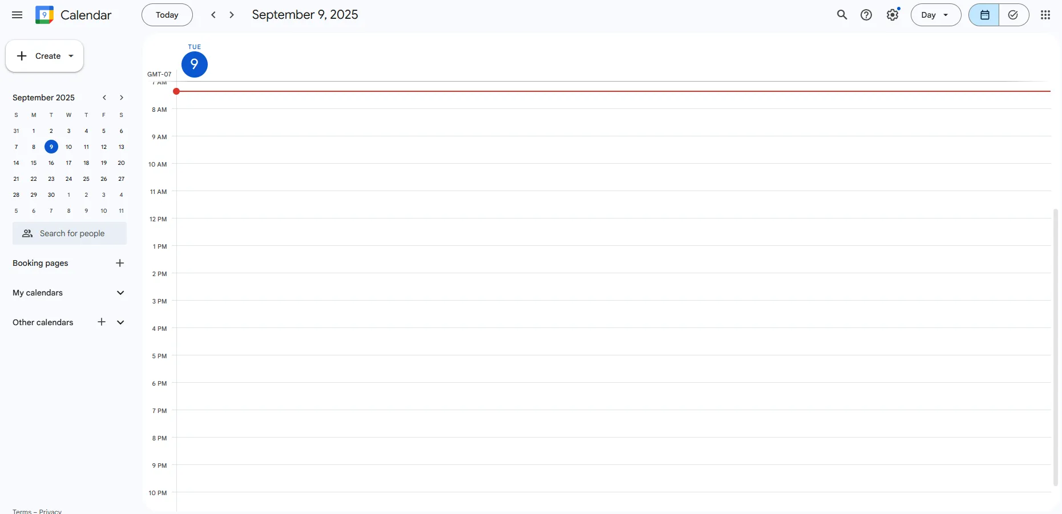
Task: Go to next day with forward arrow
Action: point(231,15)
